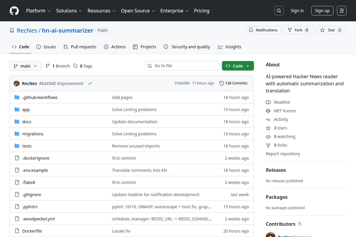
Task: Open Translate comments into EN commit
Action: 139,170
